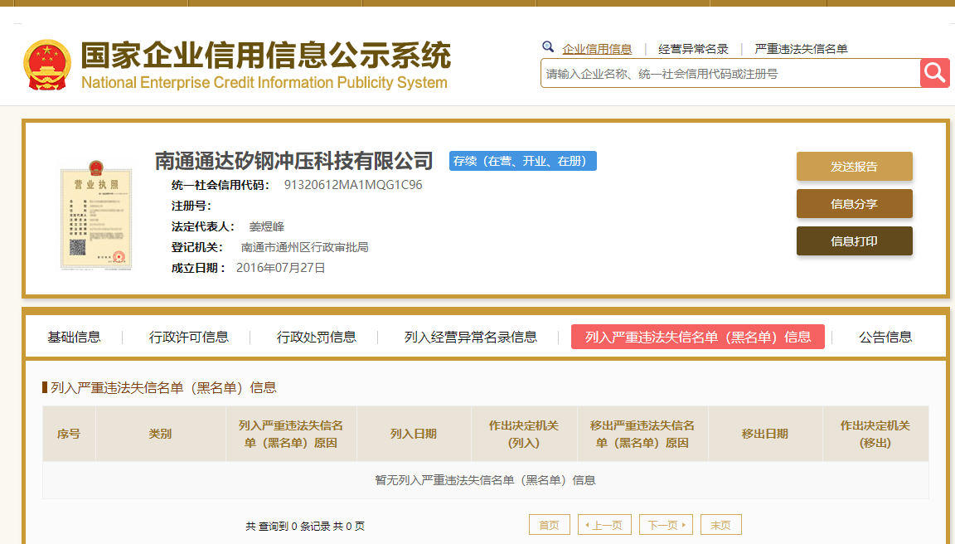
Task: Click the 列入日期 column header
Action: click(x=414, y=434)
